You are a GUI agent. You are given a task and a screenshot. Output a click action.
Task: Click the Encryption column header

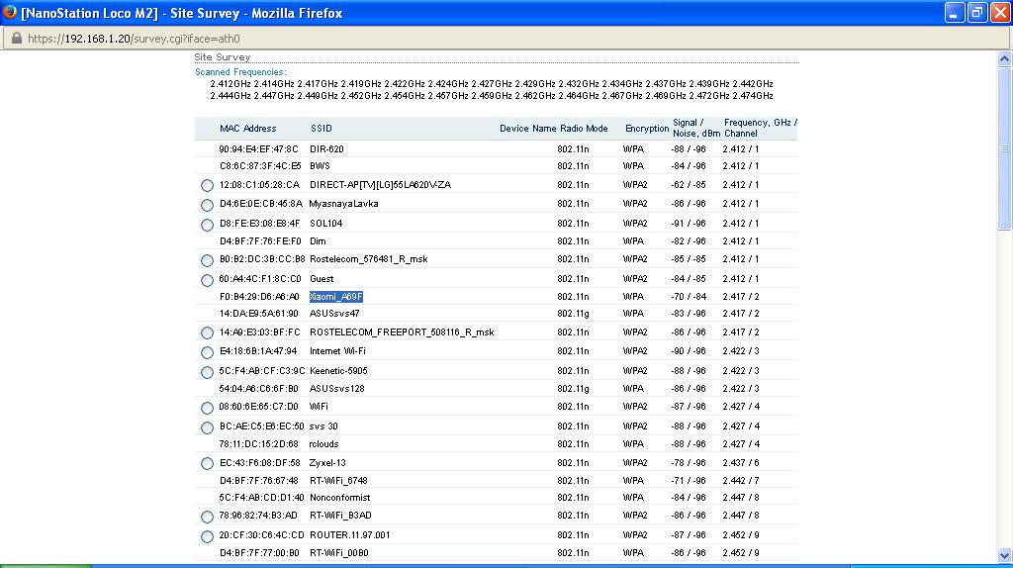647,129
